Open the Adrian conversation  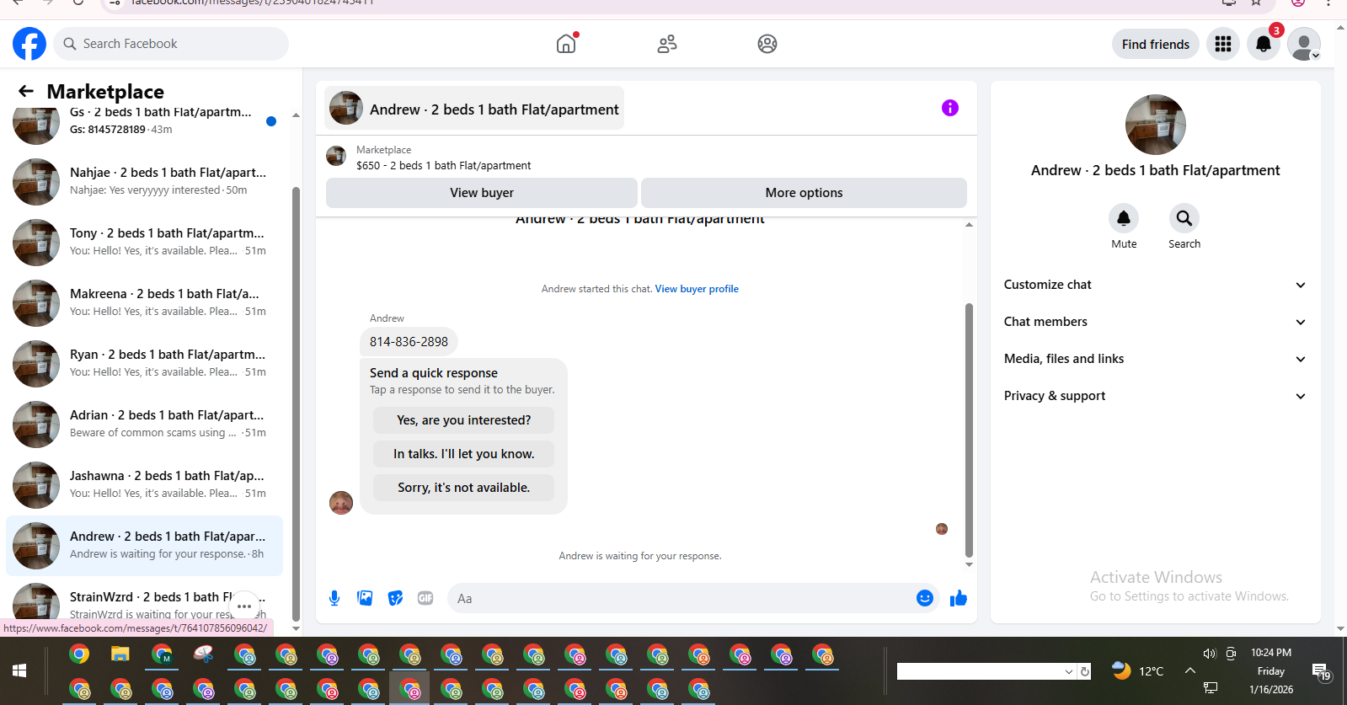pos(144,425)
